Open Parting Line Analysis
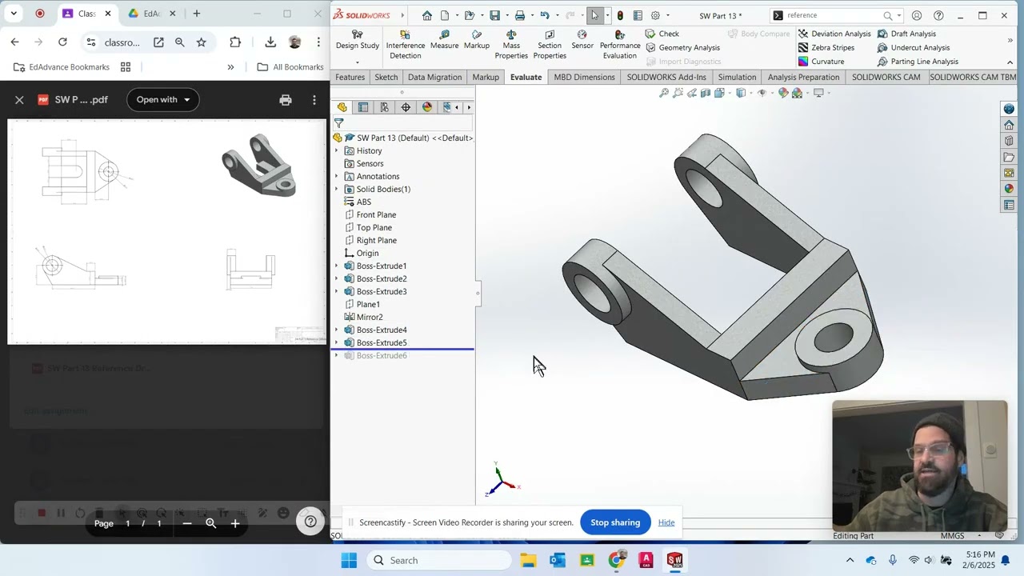The height and width of the screenshot is (576, 1024). pyautogui.click(x=918, y=62)
